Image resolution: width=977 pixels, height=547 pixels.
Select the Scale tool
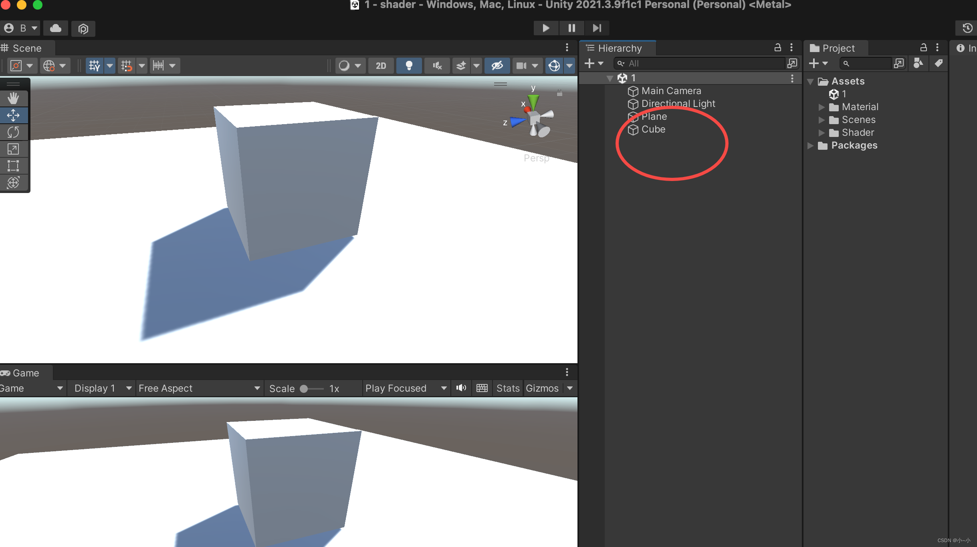tap(13, 149)
